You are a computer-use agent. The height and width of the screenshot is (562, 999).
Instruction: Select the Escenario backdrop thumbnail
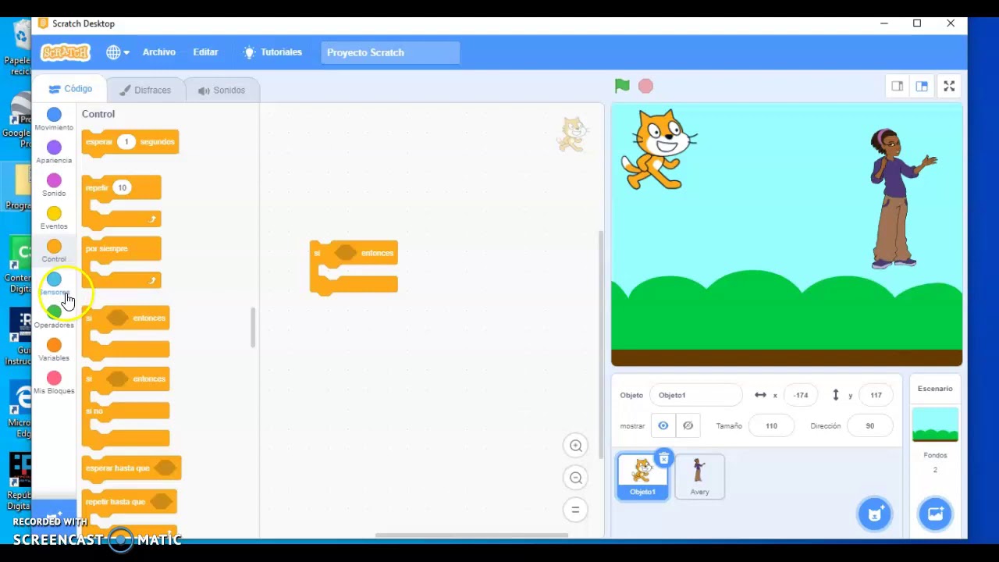935,425
